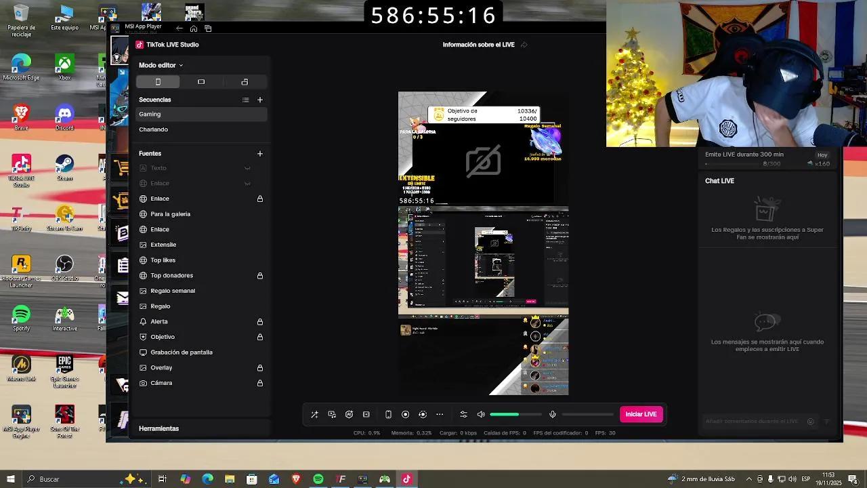Select the Para la galeria source

tap(201, 214)
